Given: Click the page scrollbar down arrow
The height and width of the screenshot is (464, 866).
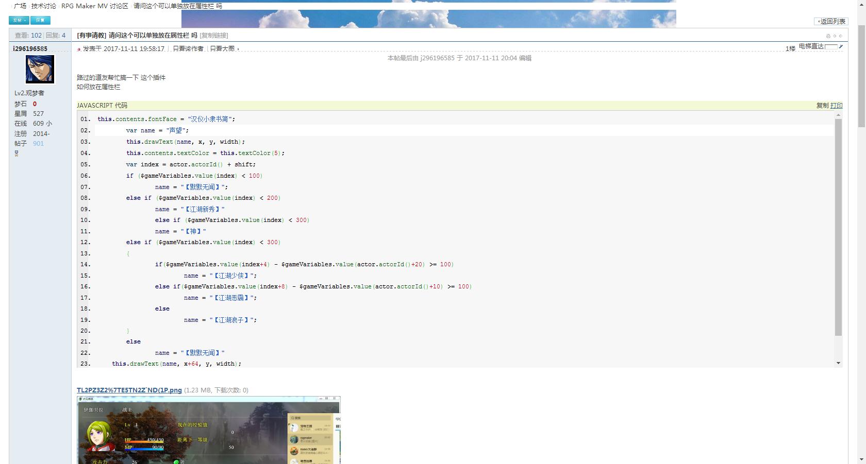Looking at the screenshot, I should [x=861, y=459].
